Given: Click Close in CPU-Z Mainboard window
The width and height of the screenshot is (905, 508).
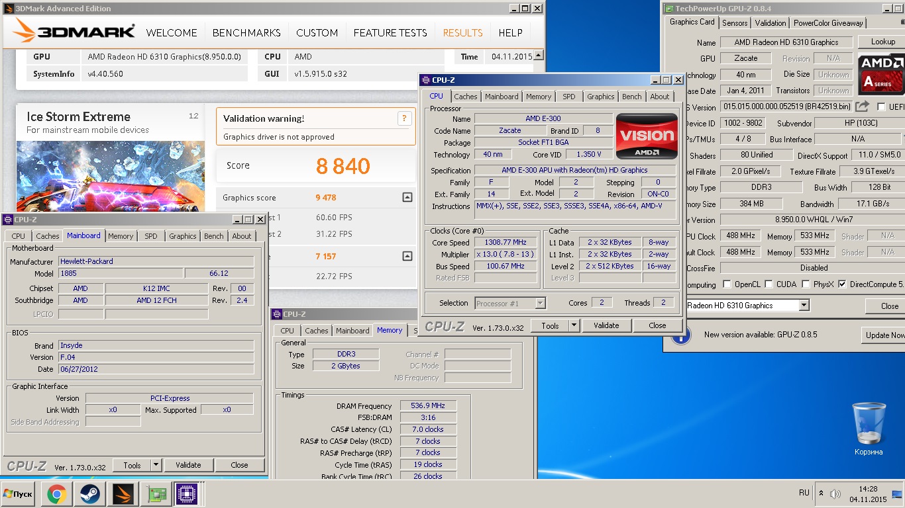Looking at the screenshot, I should pos(240,465).
